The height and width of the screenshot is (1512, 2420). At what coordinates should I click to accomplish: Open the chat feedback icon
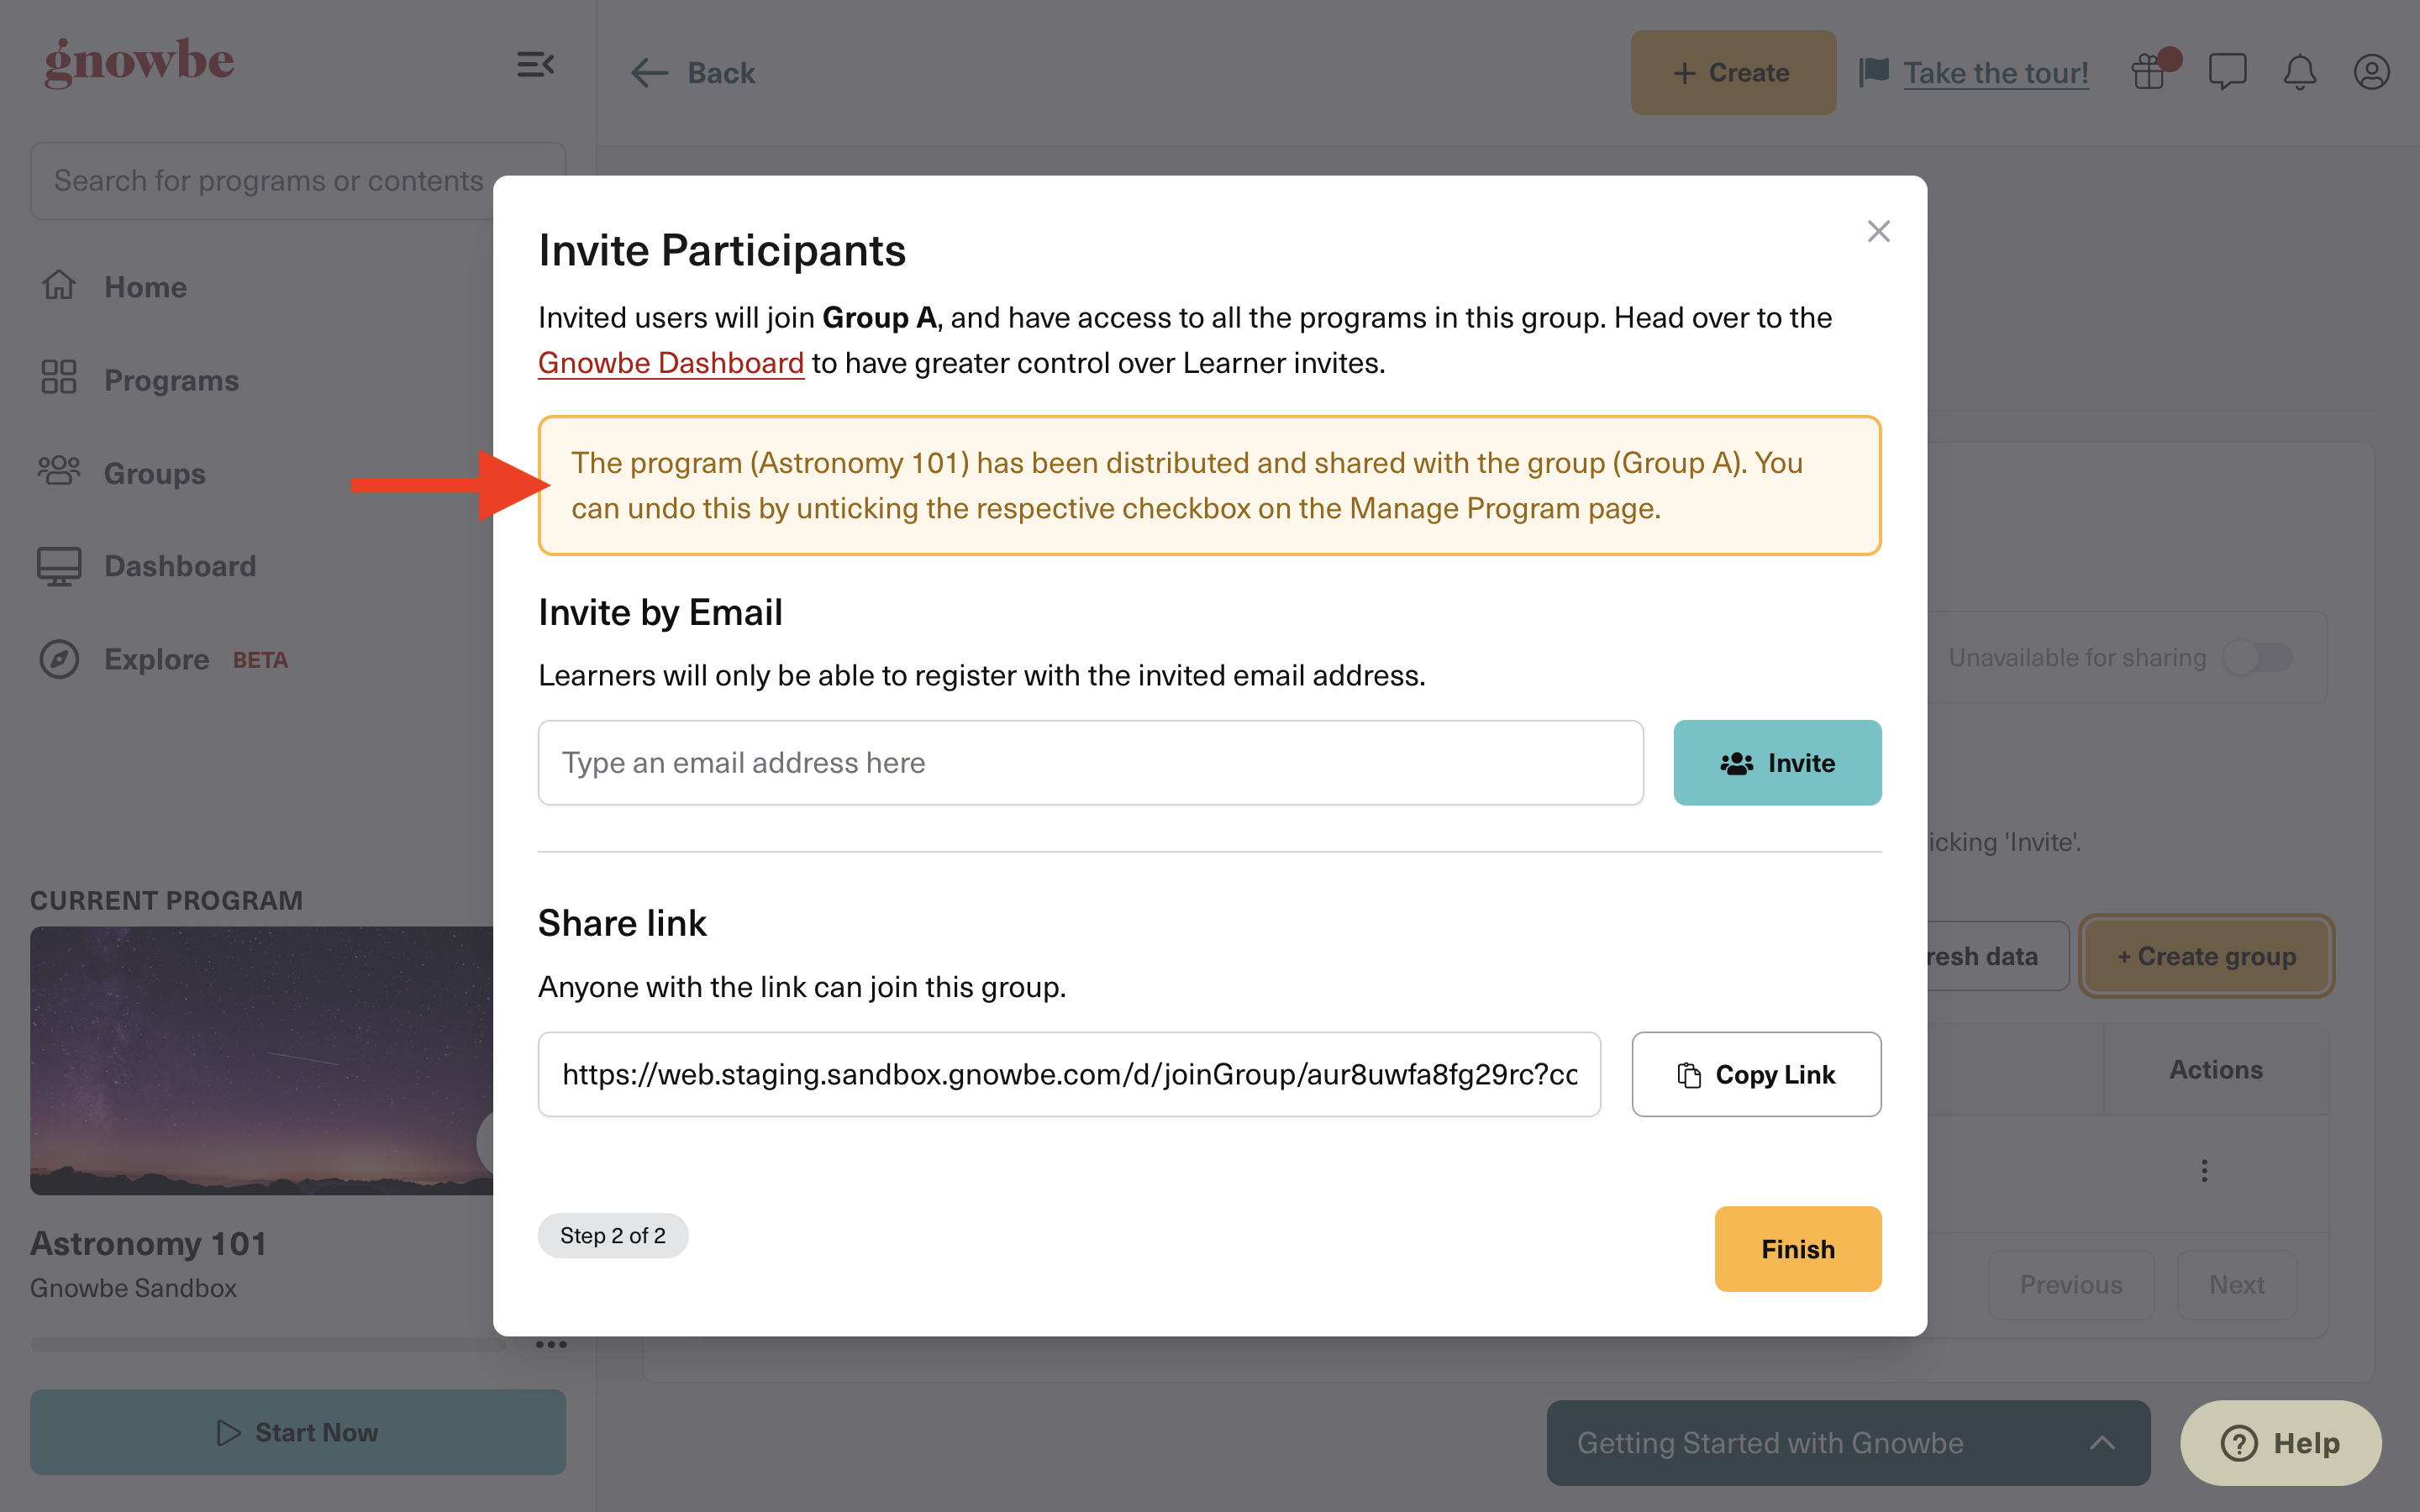click(x=2228, y=71)
